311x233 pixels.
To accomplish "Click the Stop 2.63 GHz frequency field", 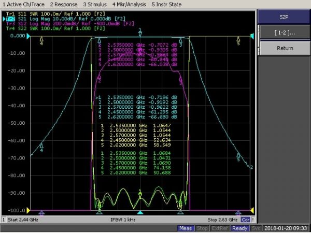I will [222, 220].
